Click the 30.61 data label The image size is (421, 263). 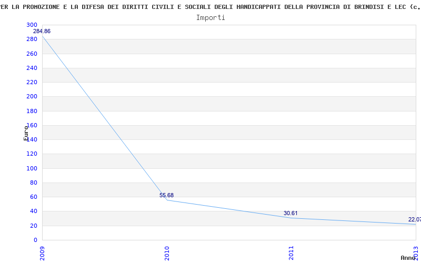290,213
